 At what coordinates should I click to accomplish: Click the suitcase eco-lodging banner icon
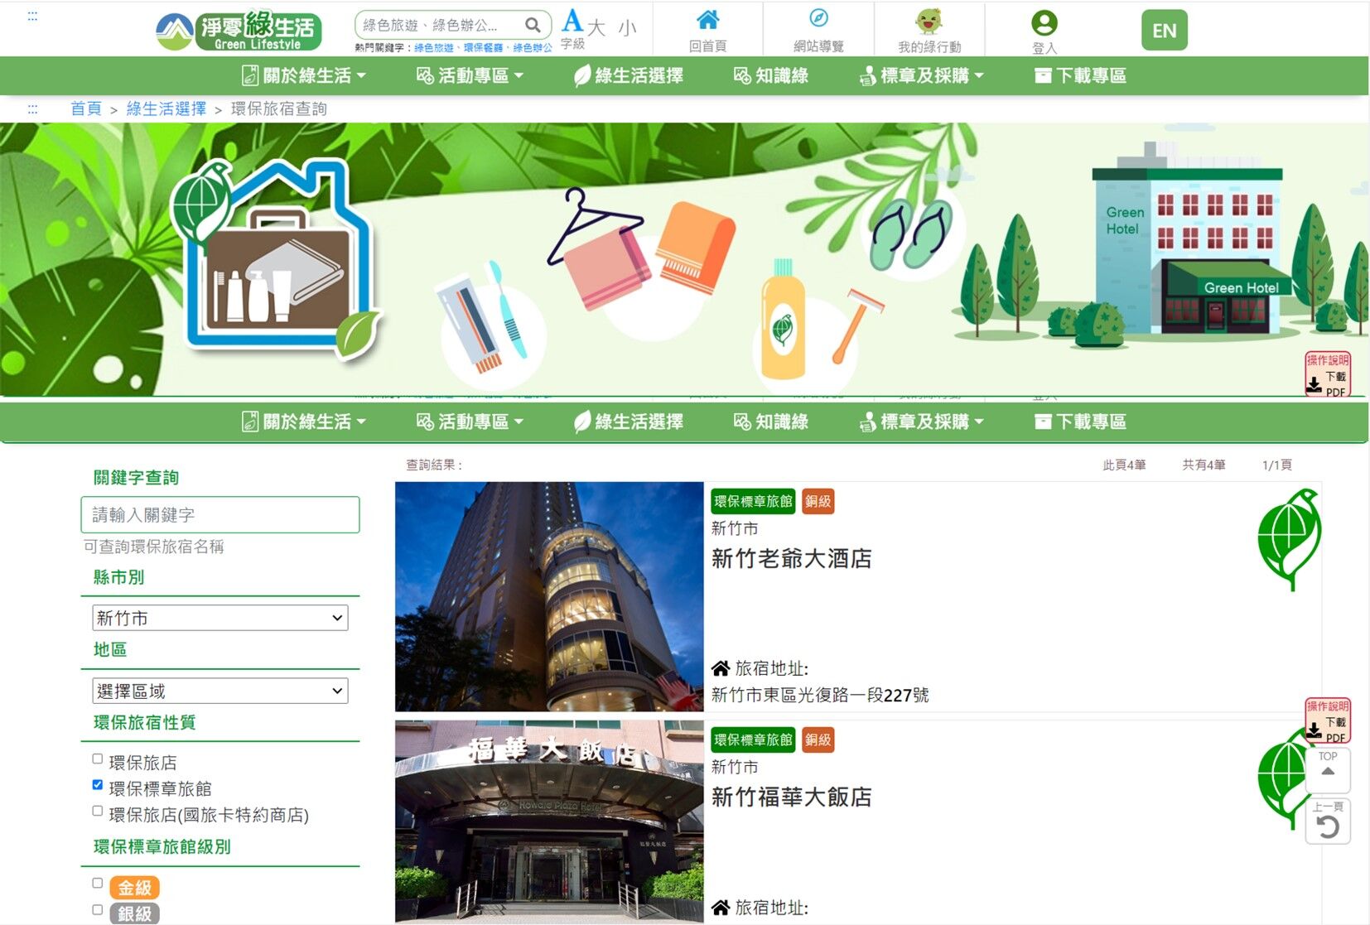pos(276,261)
